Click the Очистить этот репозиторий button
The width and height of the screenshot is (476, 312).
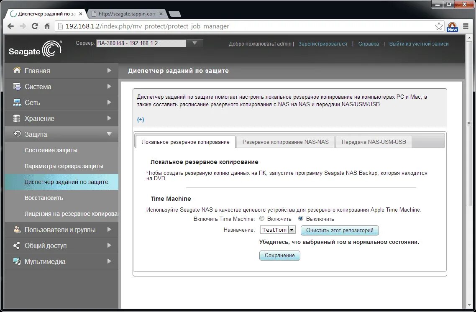click(340, 230)
